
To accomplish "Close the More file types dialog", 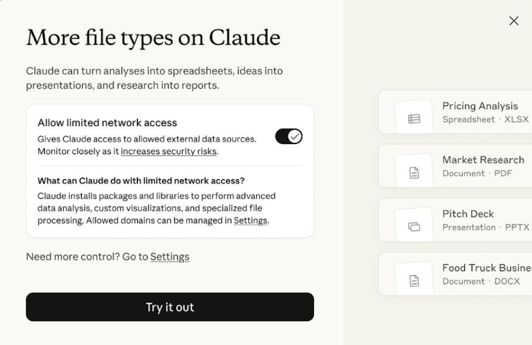I will pos(514,21).
